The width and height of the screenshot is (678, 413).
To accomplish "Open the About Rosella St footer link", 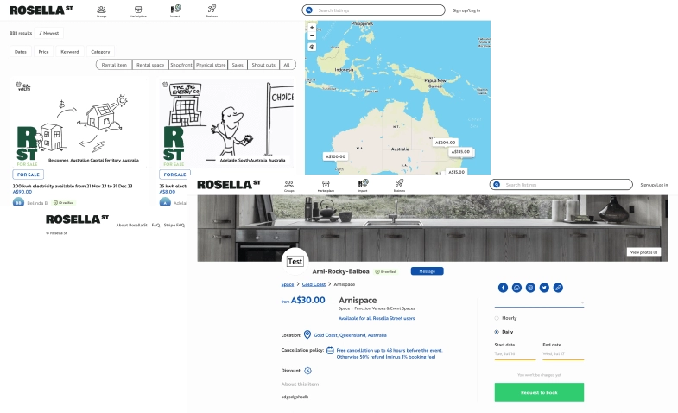I will pyautogui.click(x=131, y=225).
